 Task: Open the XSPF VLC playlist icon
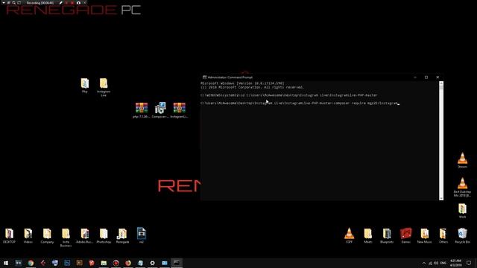click(350, 236)
